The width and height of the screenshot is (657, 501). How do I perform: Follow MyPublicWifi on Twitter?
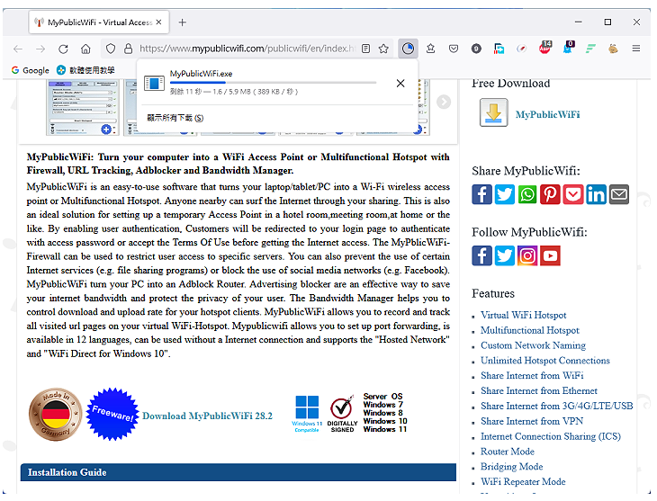pos(505,255)
